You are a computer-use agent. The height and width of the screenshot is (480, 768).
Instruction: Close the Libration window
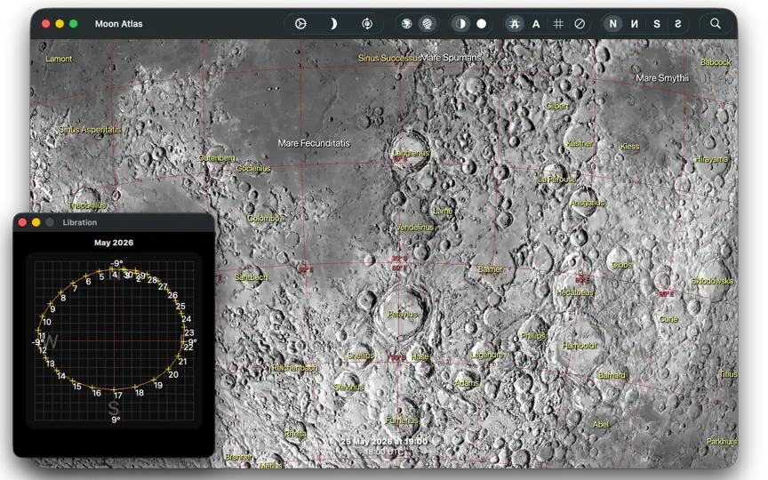(x=22, y=222)
